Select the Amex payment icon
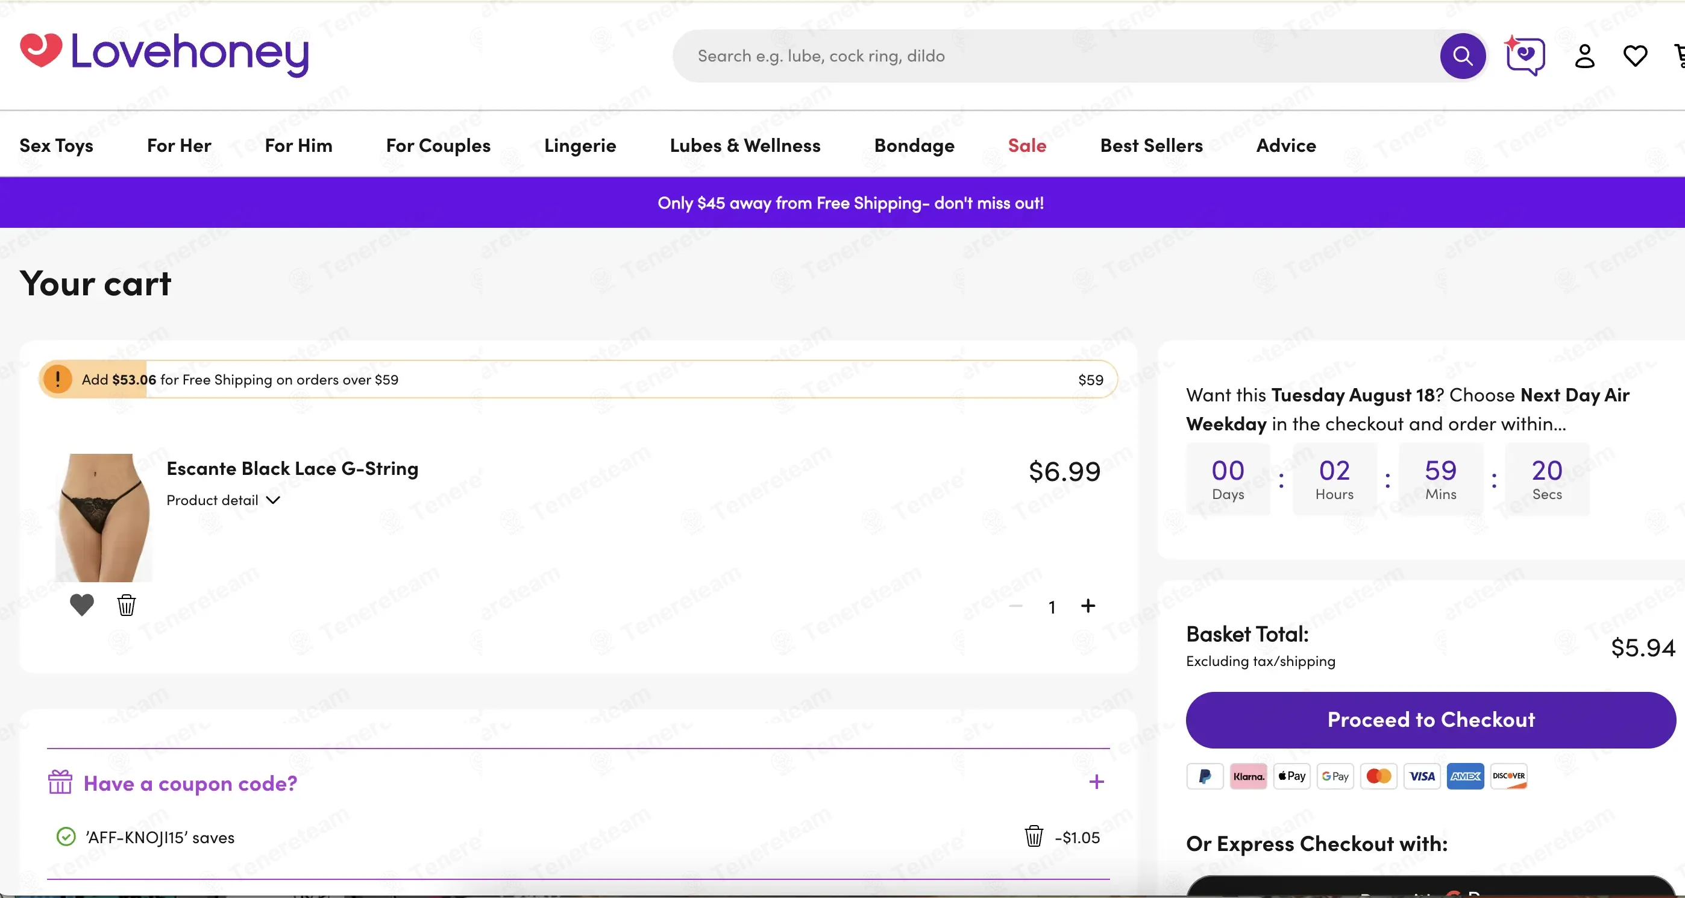 (x=1465, y=776)
